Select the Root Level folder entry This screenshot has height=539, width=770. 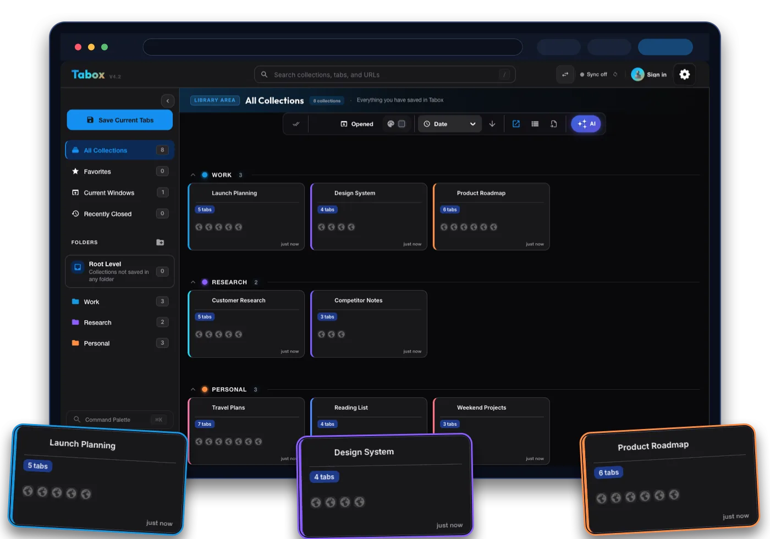[120, 271]
